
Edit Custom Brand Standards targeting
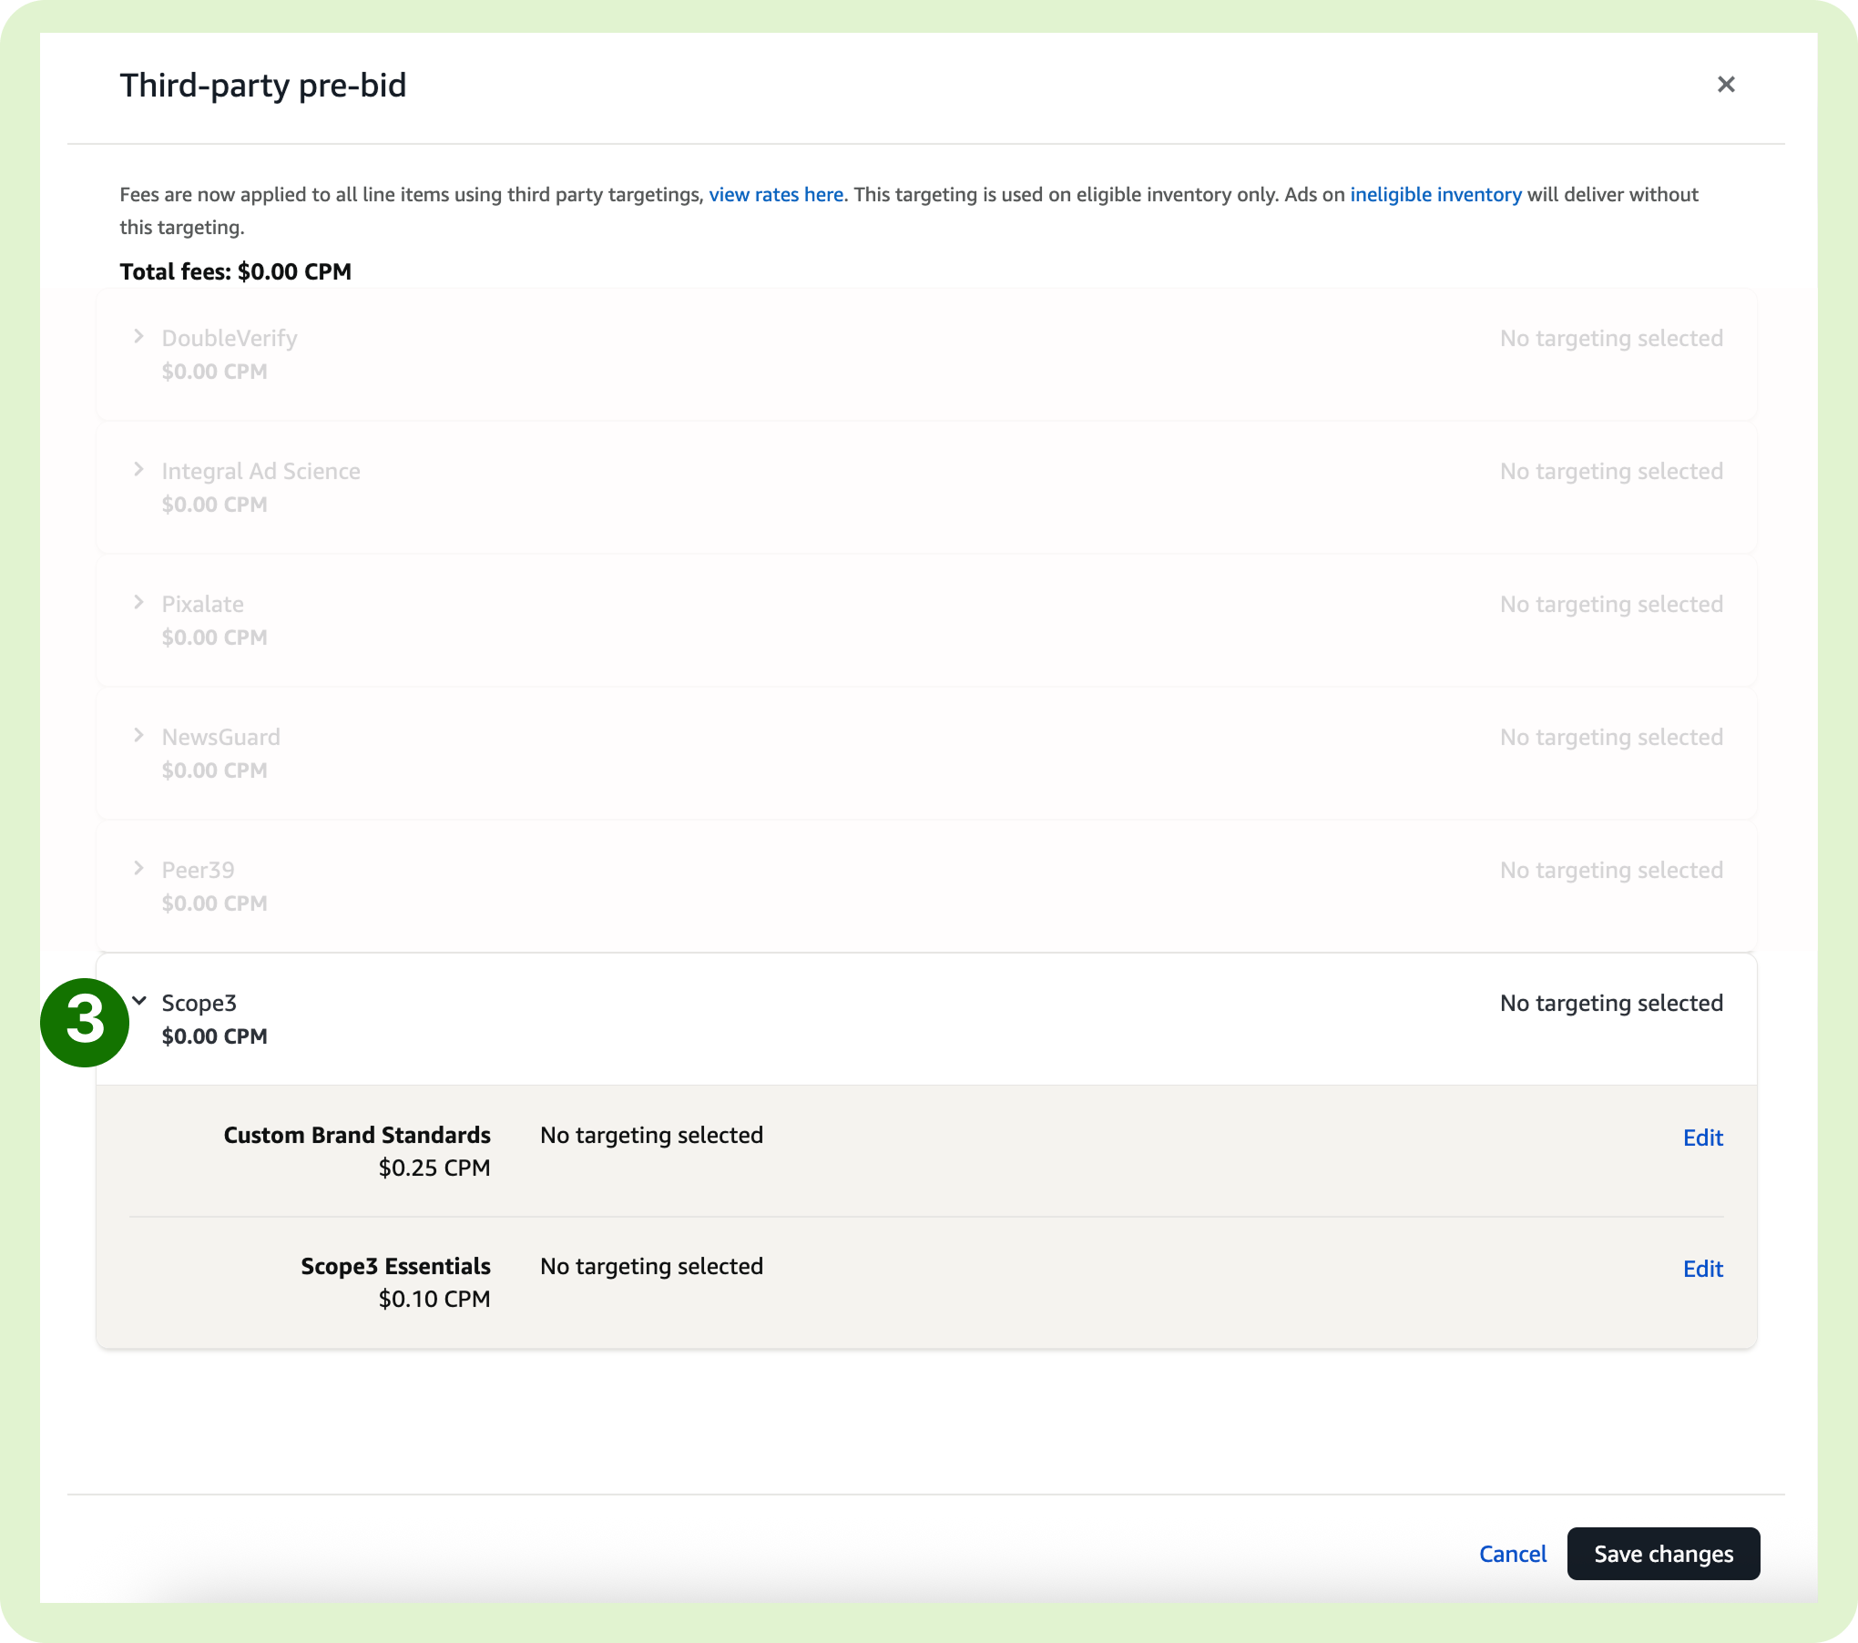[1702, 1138]
